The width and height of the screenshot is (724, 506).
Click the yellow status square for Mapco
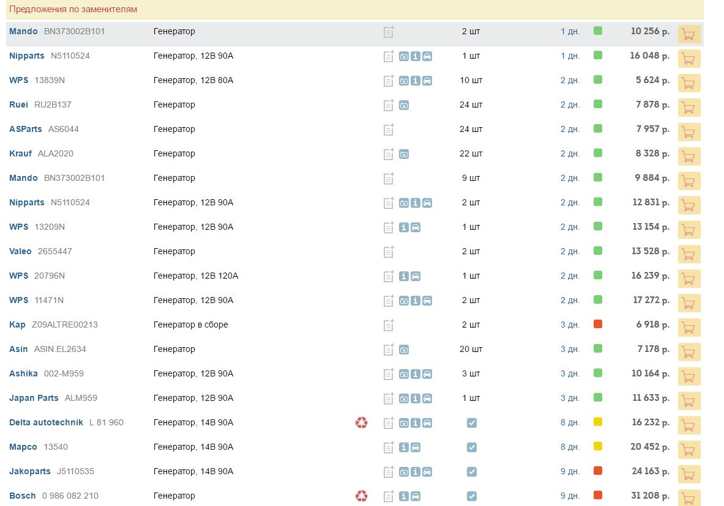[598, 447]
